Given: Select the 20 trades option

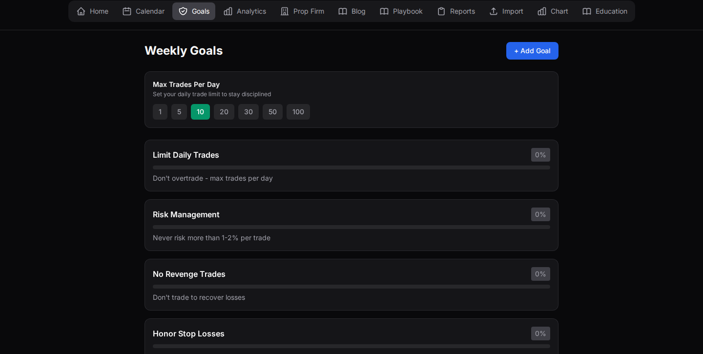Looking at the screenshot, I should pyautogui.click(x=224, y=112).
